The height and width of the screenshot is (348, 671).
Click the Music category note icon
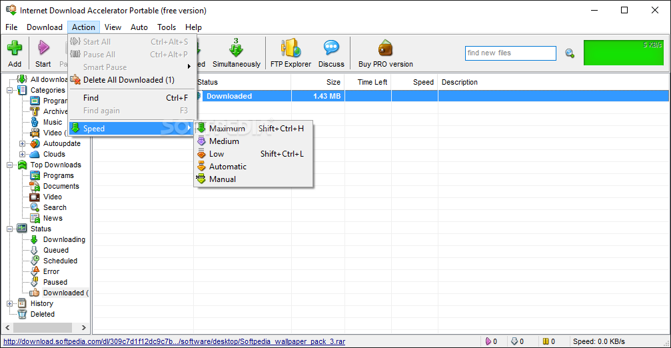35,122
